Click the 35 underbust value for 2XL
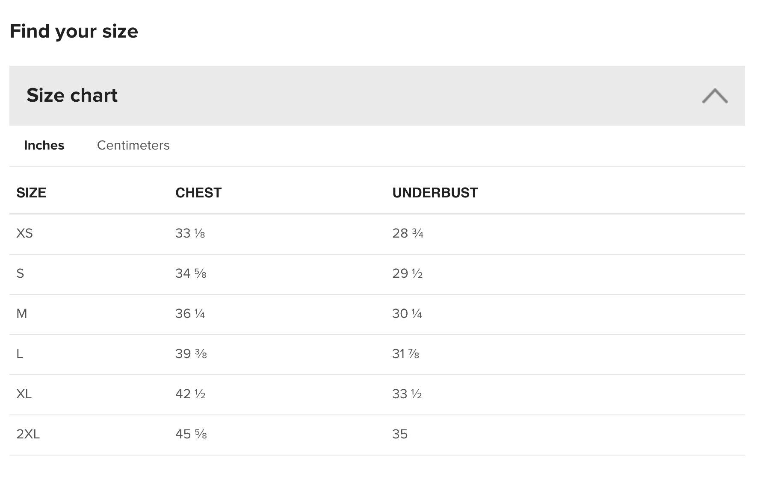The image size is (757, 482). point(400,434)
